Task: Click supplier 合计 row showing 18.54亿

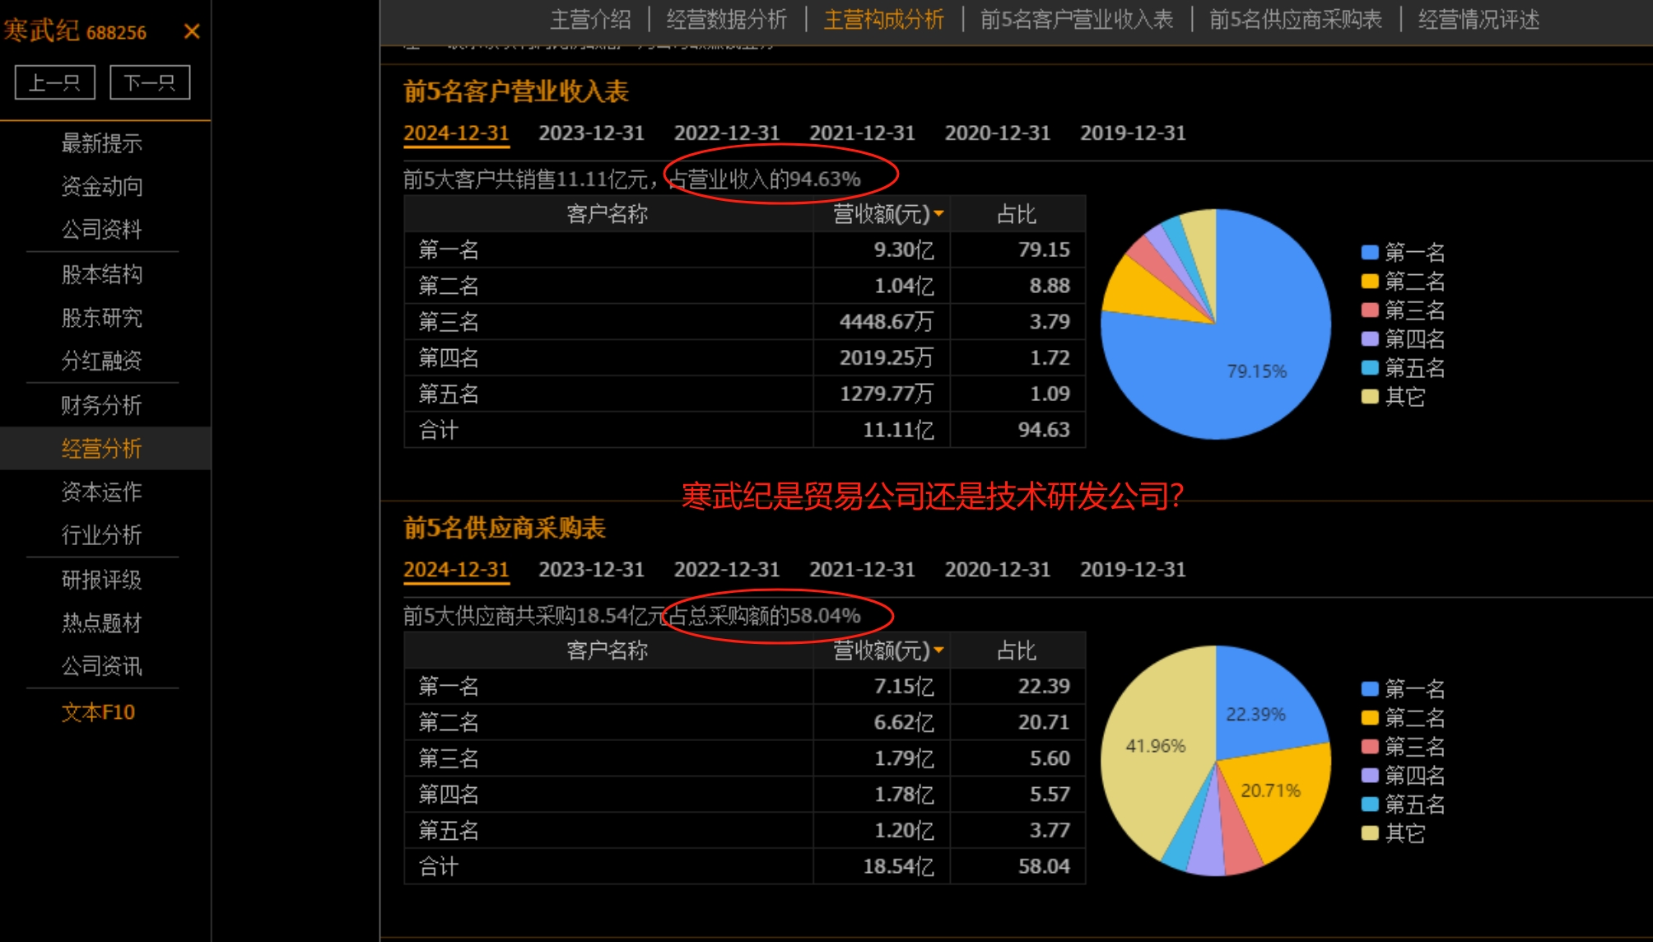Action: pos(744,866)
